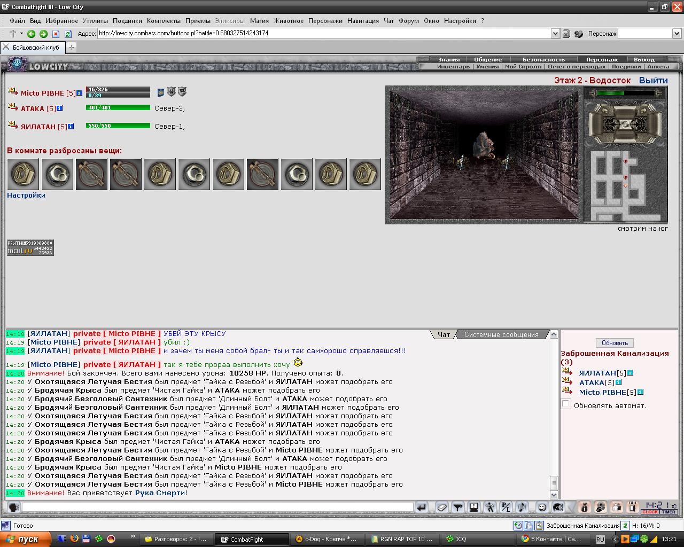Click the EXIT door icon
Image resolution: width=684 pixels, height=547 pixels.
[633, 507]
